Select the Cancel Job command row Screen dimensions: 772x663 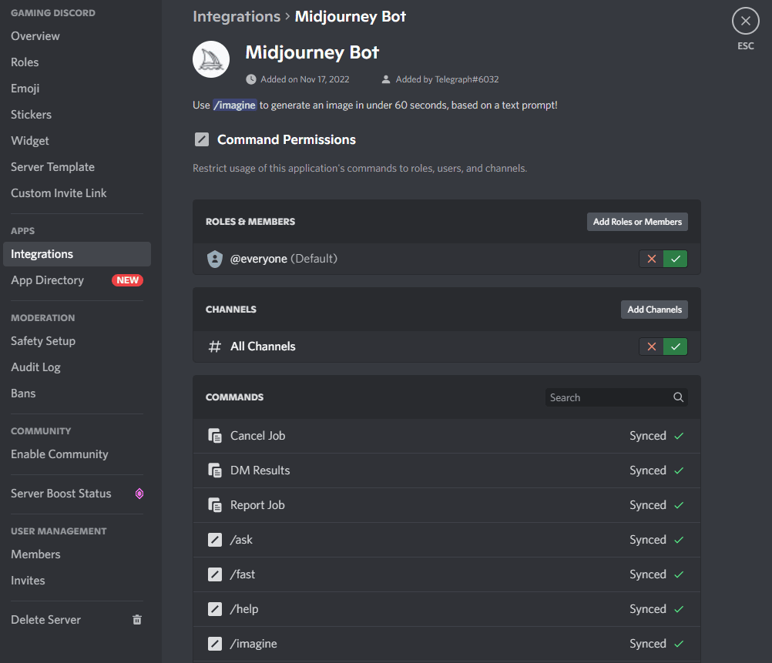pyautogui.click(x=447, y=436)
